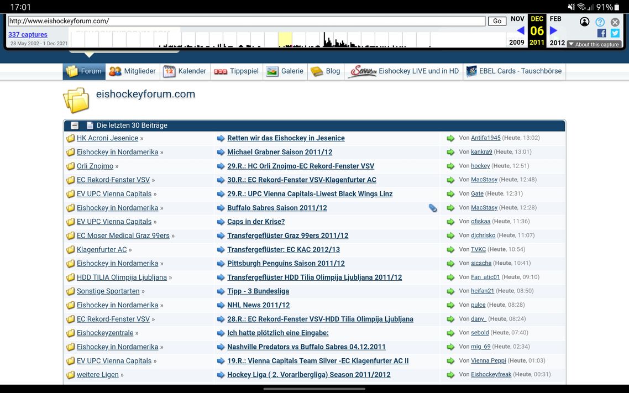Viewport: 629px width, 393px height.
Task: Click the paperclip attachment icon on Buffalo Sabres row
Action: tap(432, 208)
